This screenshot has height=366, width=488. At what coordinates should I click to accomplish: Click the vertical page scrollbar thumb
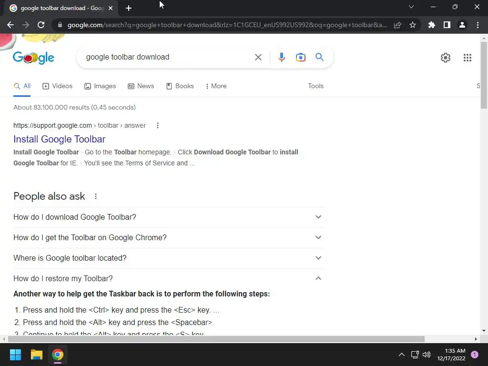484,75
